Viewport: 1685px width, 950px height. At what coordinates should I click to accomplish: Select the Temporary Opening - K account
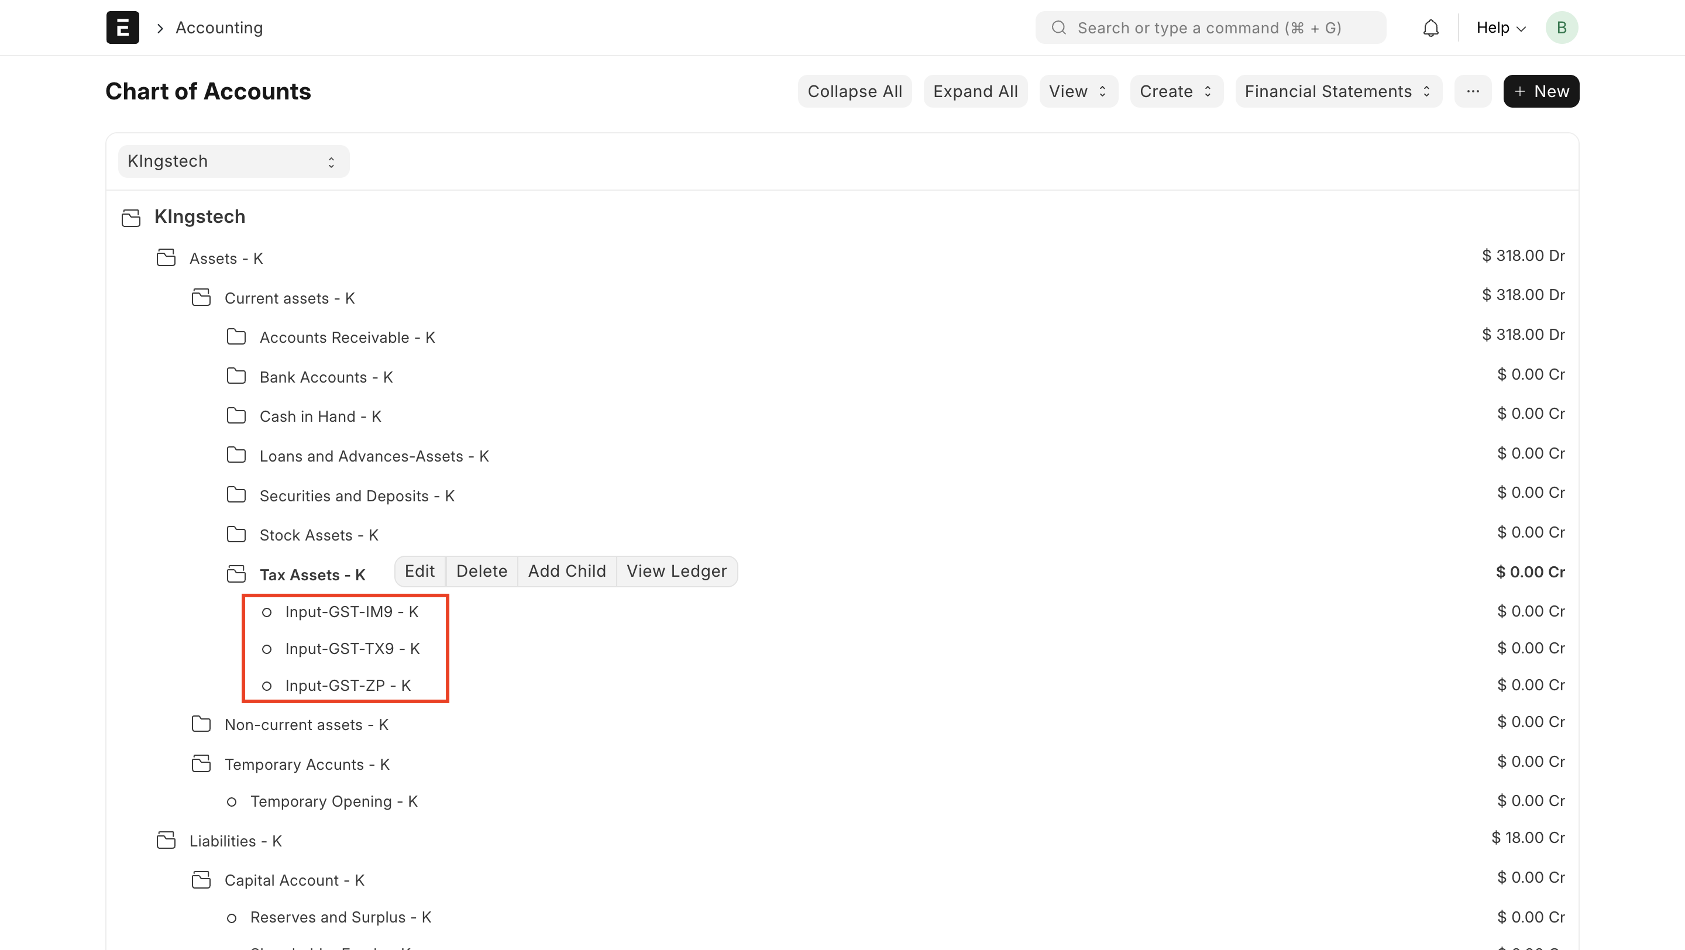pos(333,801)
